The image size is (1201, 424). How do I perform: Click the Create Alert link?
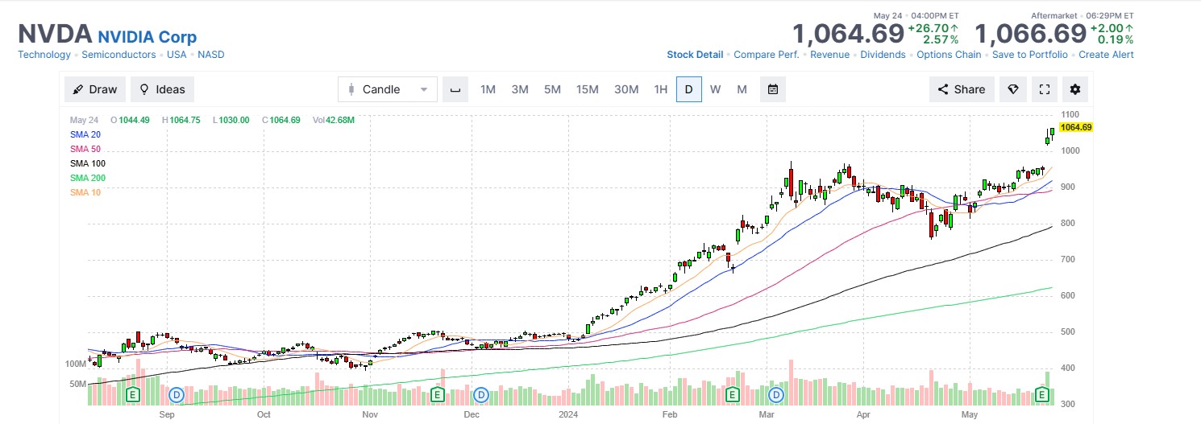pyautogui.click(x=1106, y=55)
